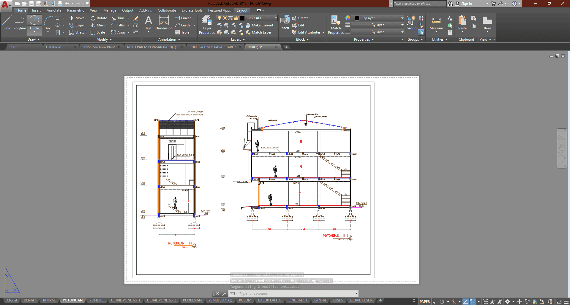Open the Quick Calculator icon
The width and height of the screenshot is (570, 305).
click(450, 32)
